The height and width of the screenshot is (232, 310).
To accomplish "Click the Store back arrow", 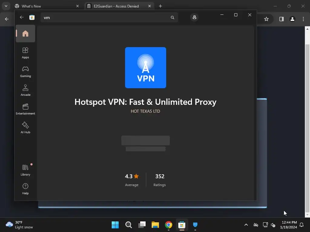I will click(21, 17).
